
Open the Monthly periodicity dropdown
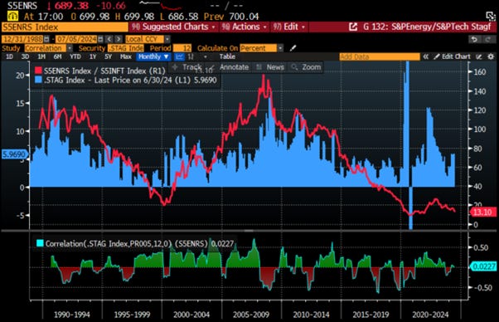tap(153, 56)
